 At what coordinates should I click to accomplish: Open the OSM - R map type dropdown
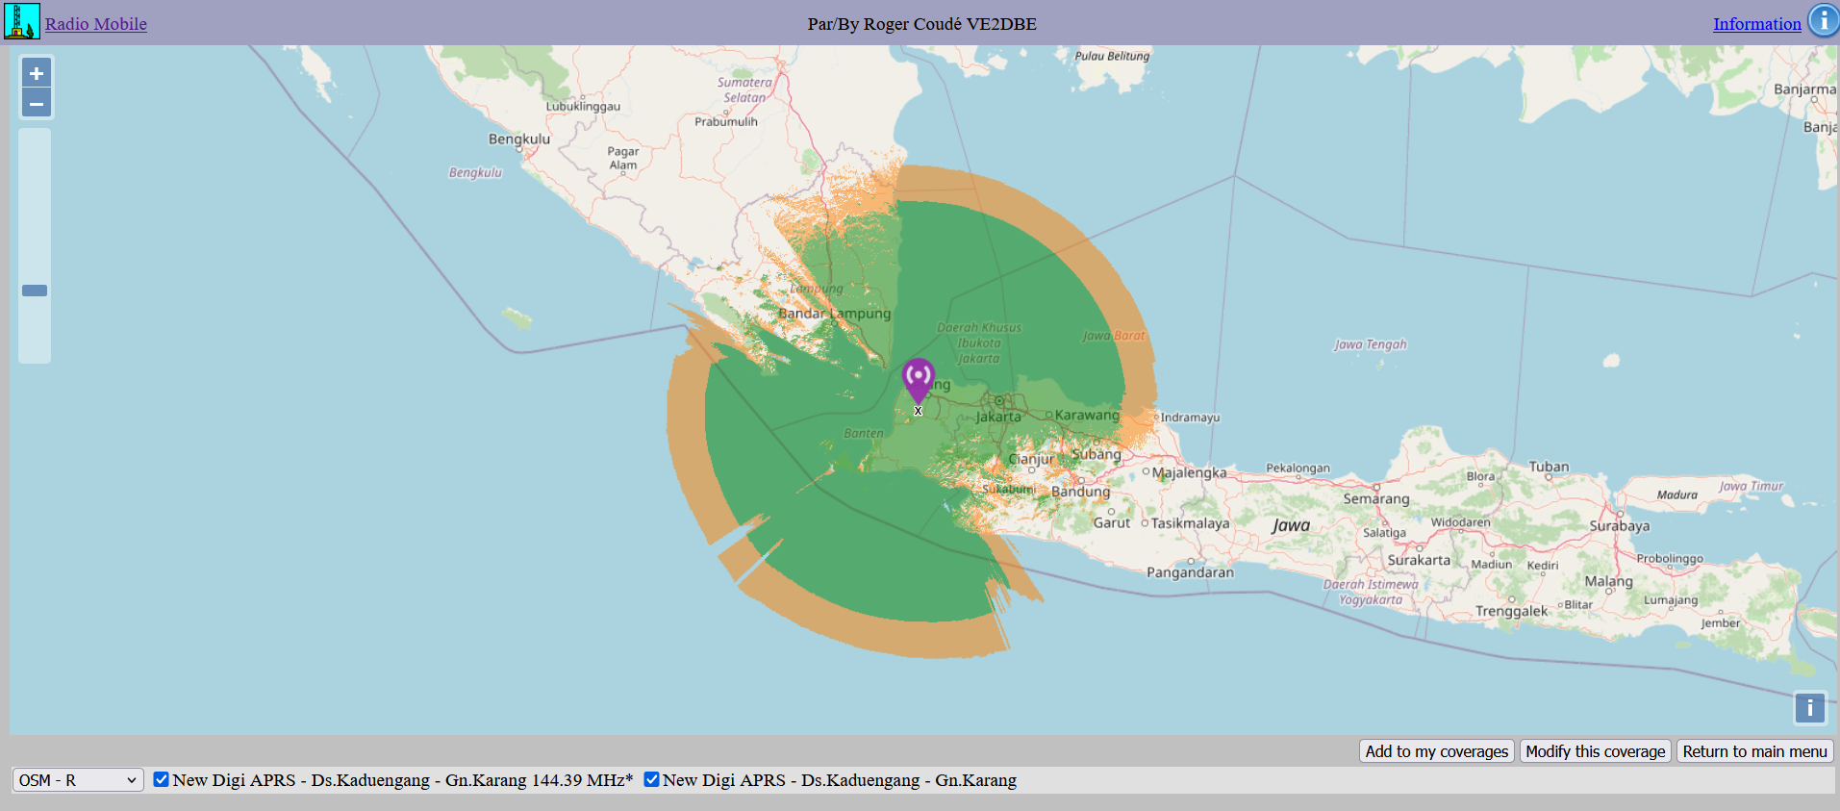78,780
